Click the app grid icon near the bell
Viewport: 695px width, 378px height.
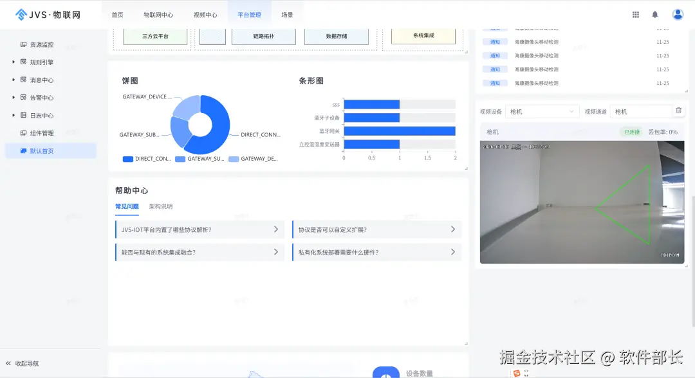[x=635, y=14]
